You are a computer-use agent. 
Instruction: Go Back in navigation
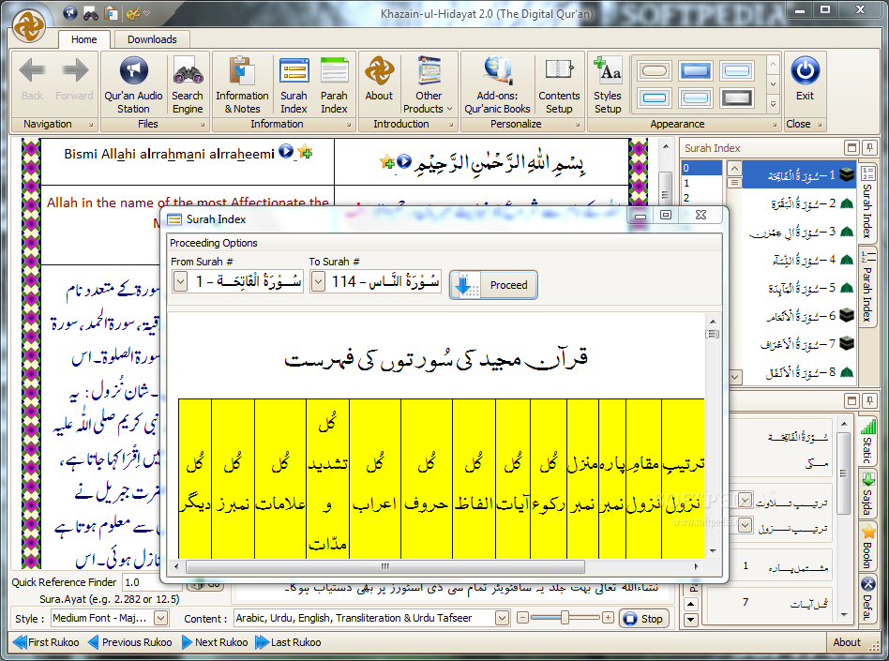(32, 80)
